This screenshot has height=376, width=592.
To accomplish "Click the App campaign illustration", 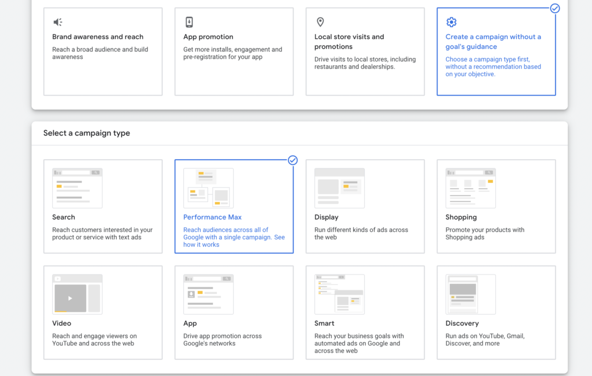I will [x=208, y=294].
